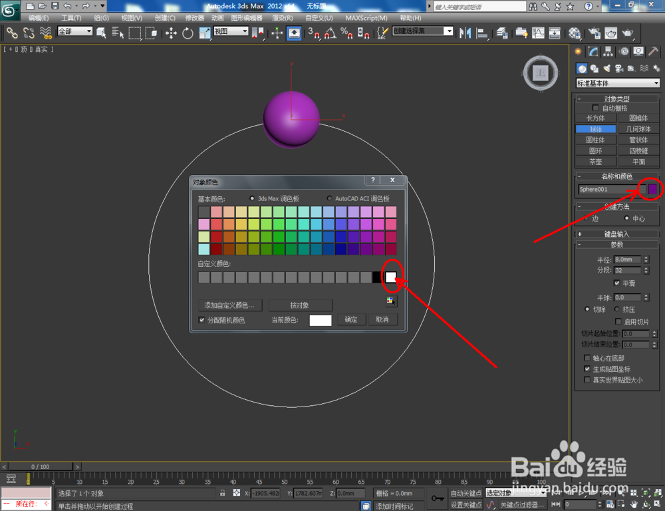Open the MAXScript(M) menu
The image size is (665, 511).
366,18
